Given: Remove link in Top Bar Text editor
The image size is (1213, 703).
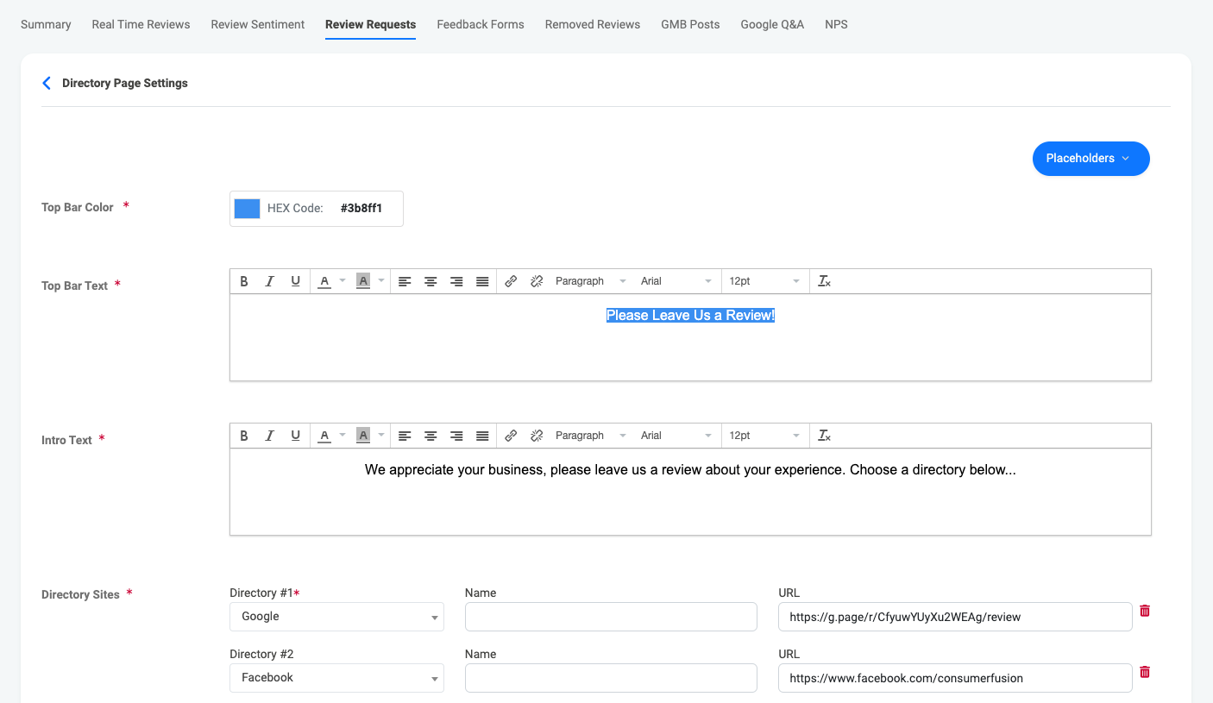Looking at the screenshot, I should coord(537,281).
